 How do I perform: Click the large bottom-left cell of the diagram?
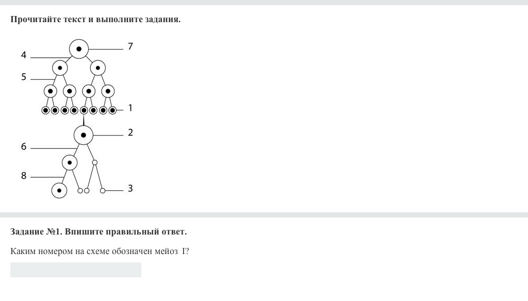tap(59, 191)
